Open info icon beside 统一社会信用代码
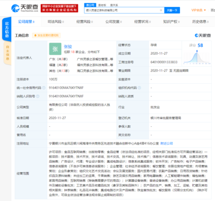This screenshot has height=201, width=215. 44,88
